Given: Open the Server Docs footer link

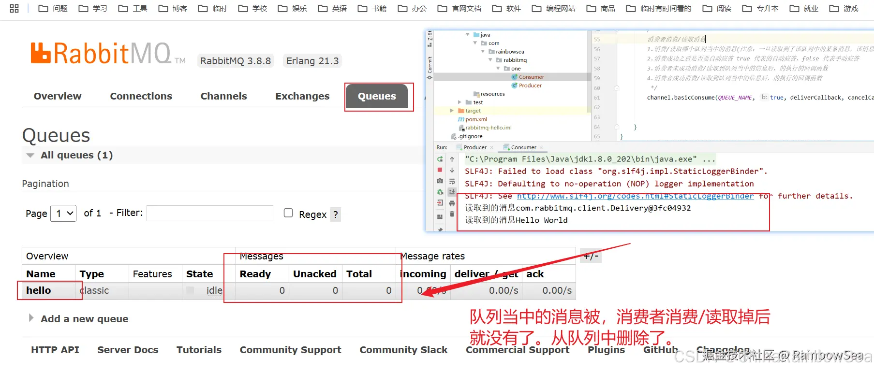Looking at the screenshot, I should (128, 350).
